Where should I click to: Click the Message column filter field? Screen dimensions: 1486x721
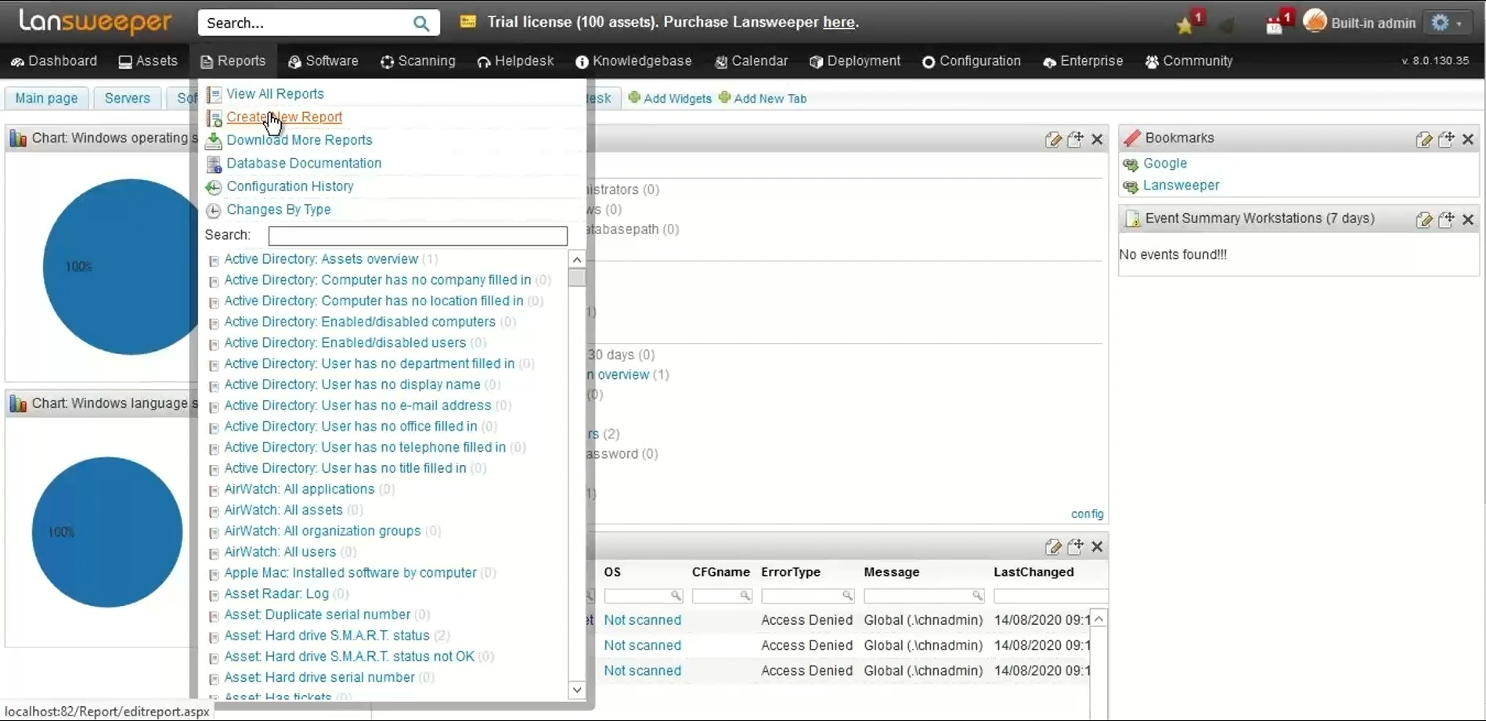click(923, 597)
